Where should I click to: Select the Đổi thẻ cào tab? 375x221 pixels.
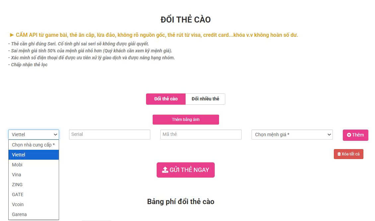[166, 99]
